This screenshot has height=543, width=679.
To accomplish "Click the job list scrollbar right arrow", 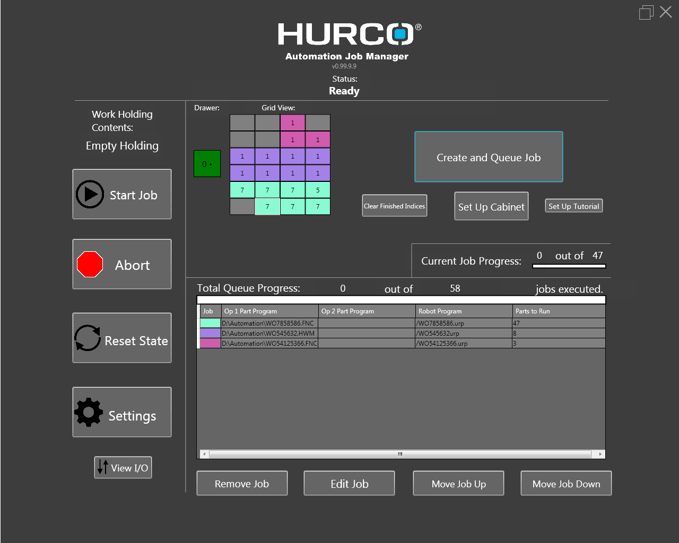I will tap(600, 454).
